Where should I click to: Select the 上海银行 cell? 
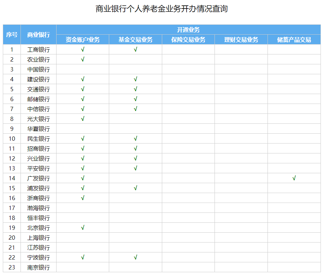coord(39,238)
